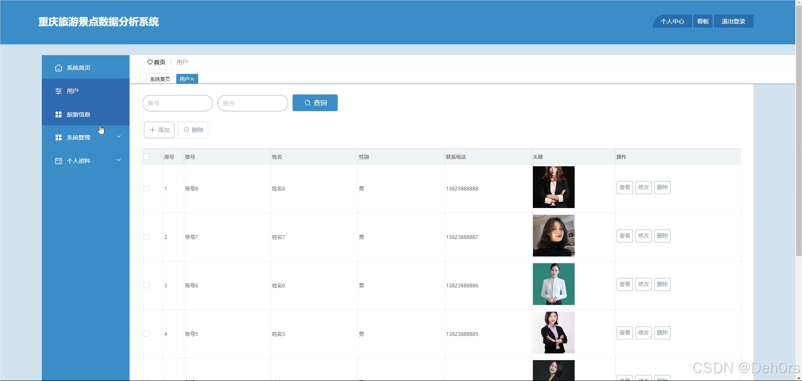
Task: Click the card icon beside 个人资料
Action: [x=59, y=161]
